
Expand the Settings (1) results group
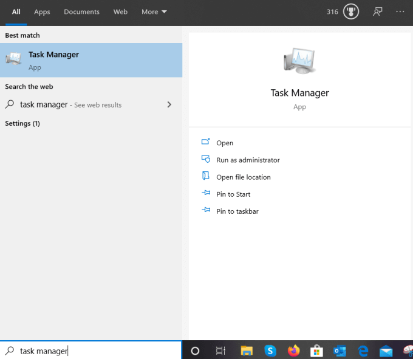click(22, 123)
